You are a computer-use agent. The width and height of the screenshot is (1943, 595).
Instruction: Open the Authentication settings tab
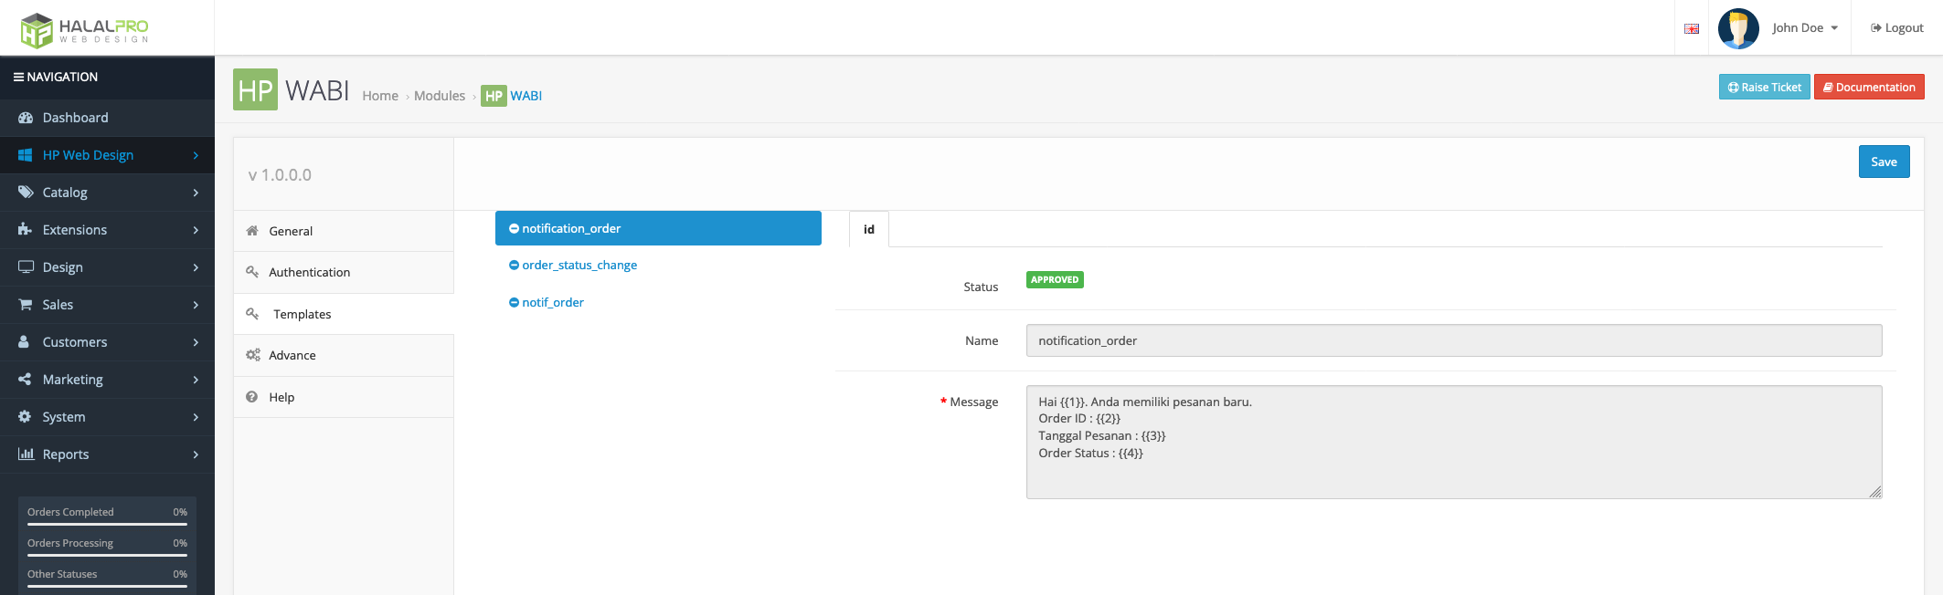pyautogui.click(x=344, y=272)
